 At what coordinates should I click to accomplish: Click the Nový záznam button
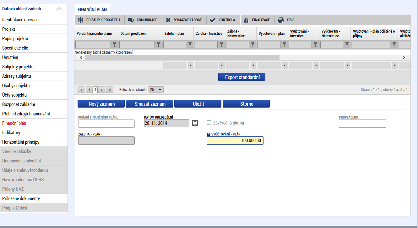[x=101, y=104]
